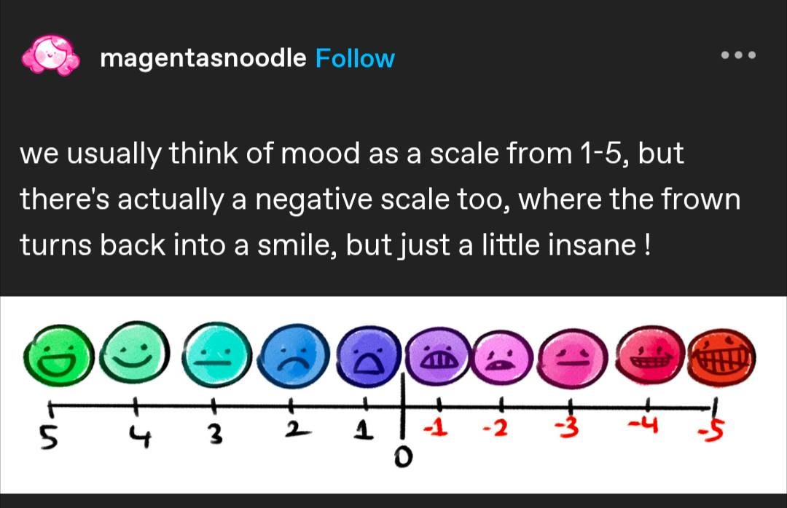787x508 pixels.
Task: Click the red -5 label on the scale
Action: point(713,430)
